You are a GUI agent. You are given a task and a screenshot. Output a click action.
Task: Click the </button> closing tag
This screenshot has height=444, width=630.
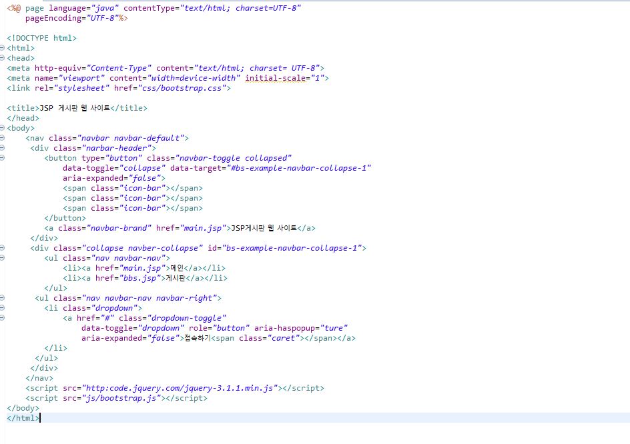coord(65,218)
